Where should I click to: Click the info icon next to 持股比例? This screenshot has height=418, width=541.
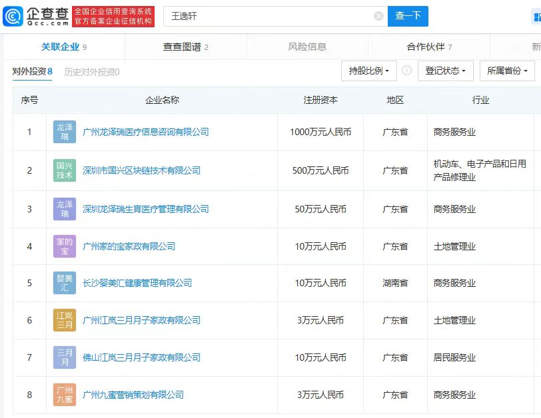[x=407, y=71]
